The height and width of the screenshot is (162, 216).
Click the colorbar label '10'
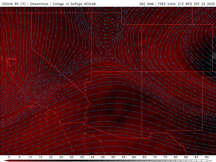tap(30, 157)
